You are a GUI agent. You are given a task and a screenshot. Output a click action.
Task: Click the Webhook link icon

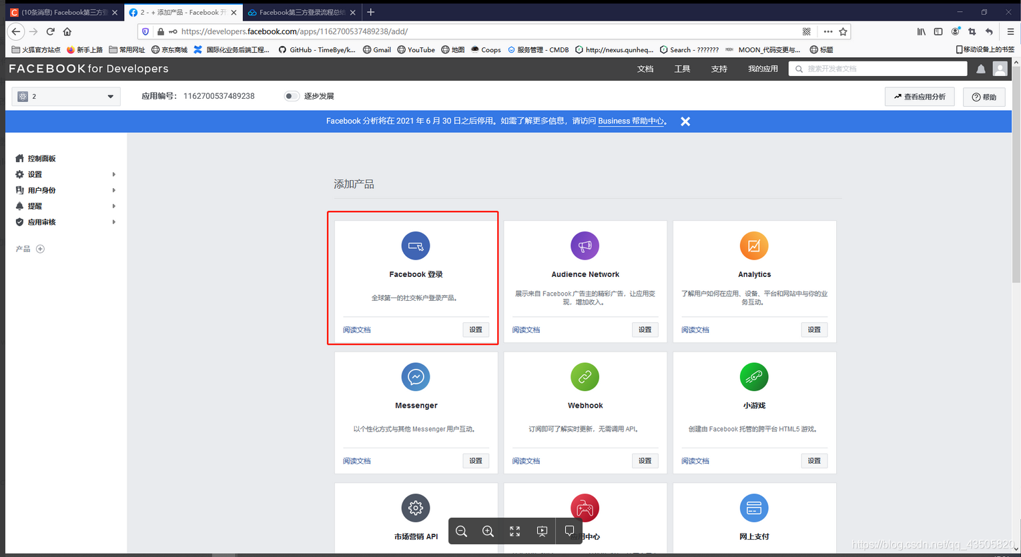click(585, 377)
